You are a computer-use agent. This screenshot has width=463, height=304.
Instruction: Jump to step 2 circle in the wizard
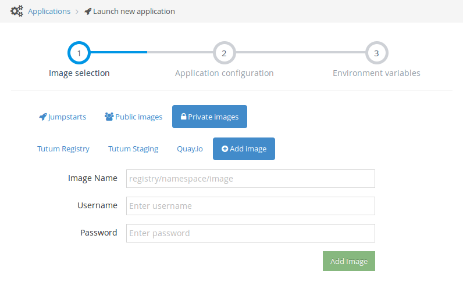tap(224, 53)
